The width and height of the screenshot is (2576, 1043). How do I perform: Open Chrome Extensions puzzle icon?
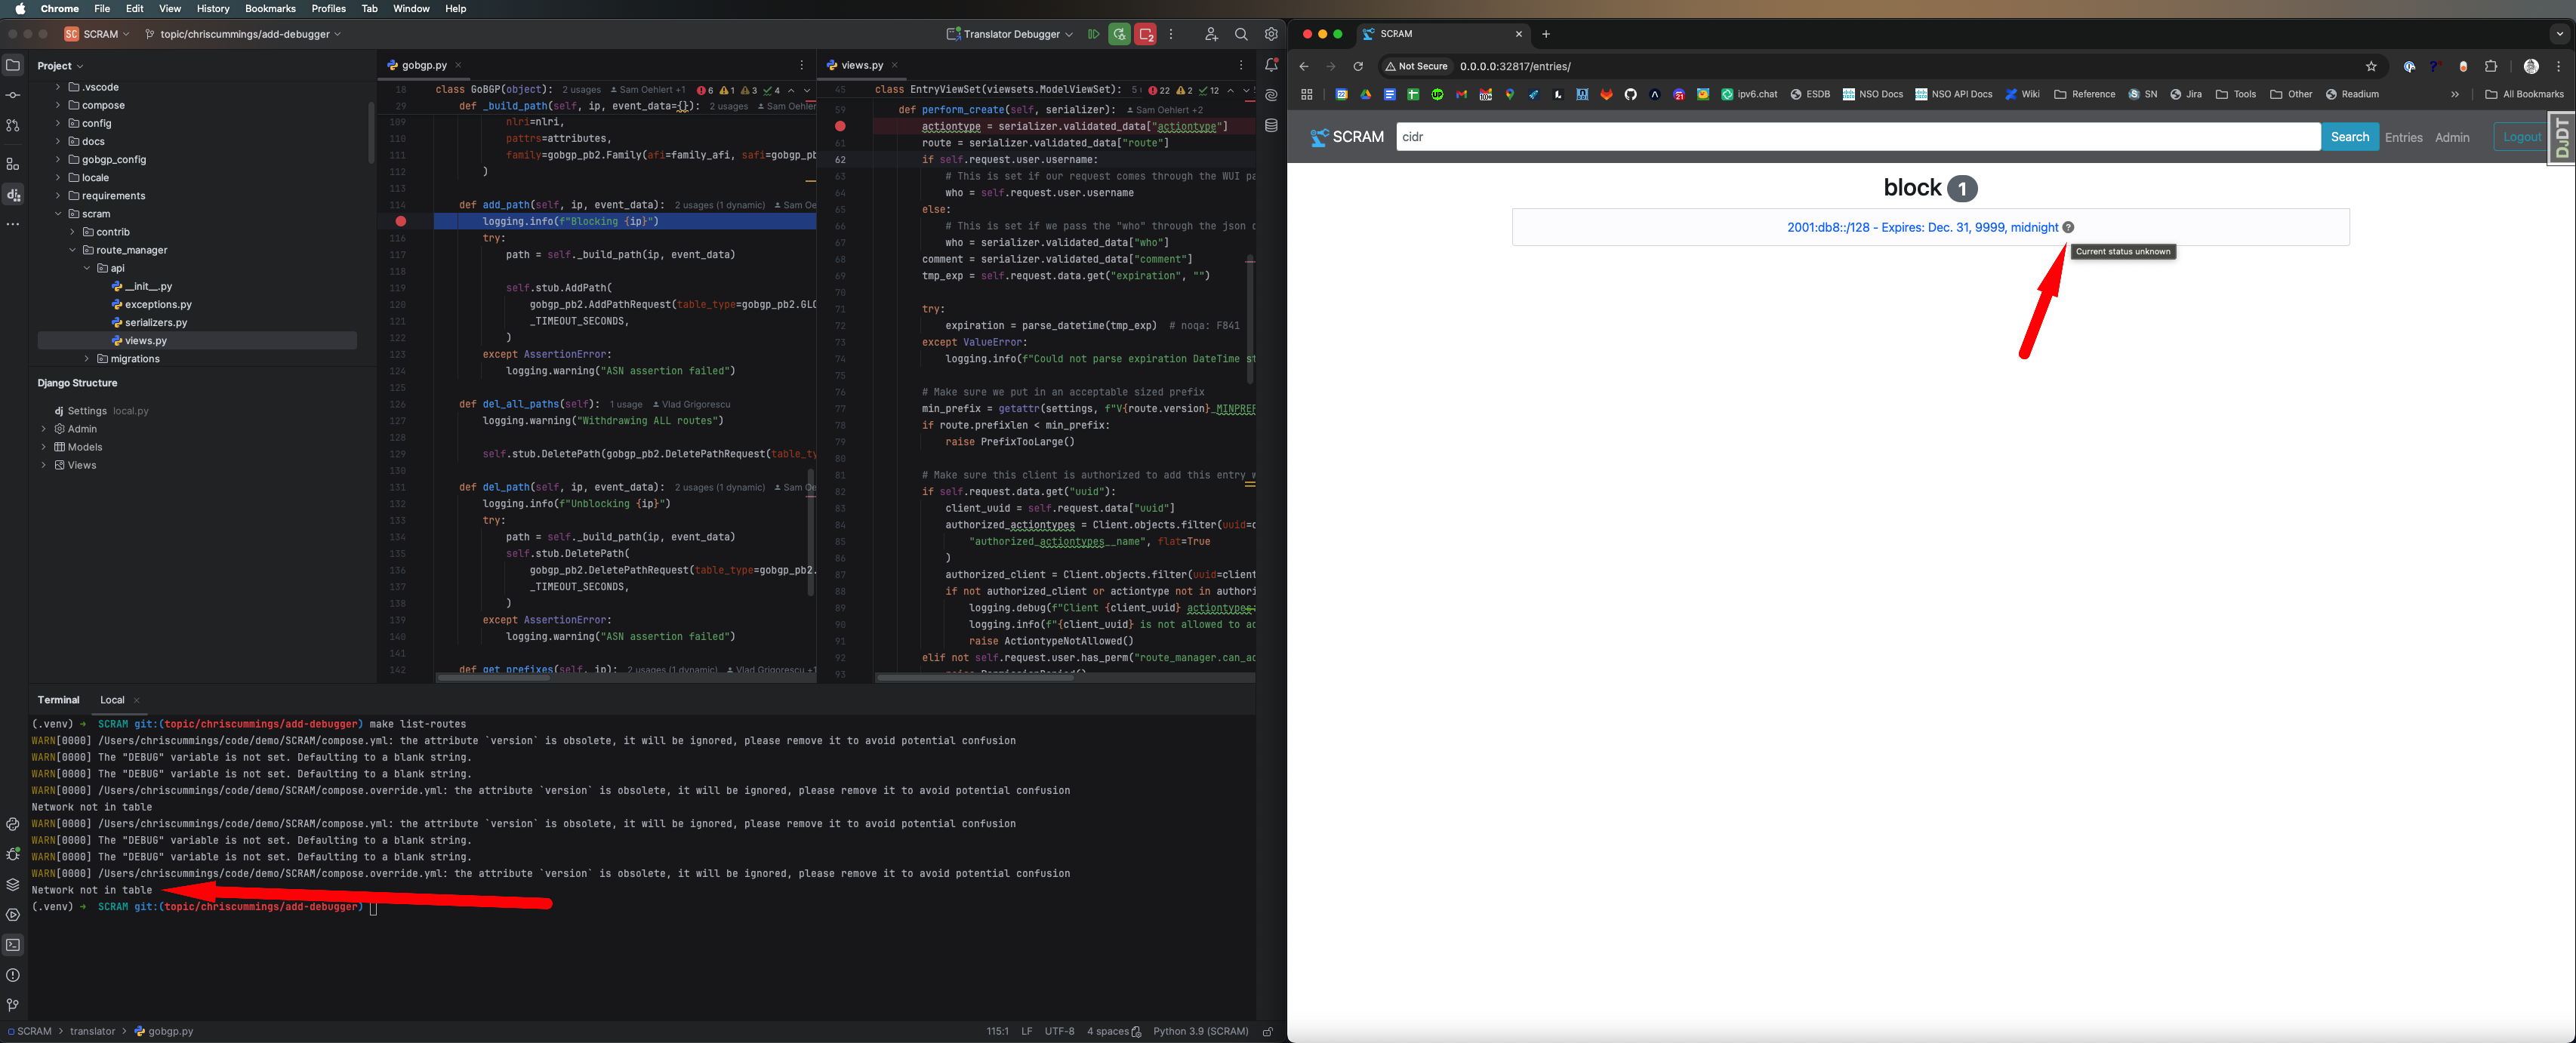(2491, 66)
